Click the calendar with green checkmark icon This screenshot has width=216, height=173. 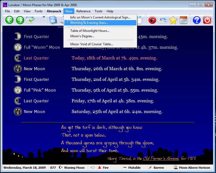30,20
